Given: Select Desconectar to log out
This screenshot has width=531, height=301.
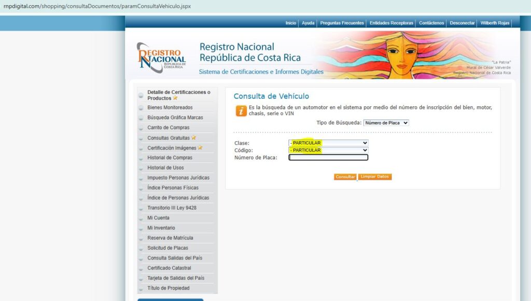Looking at the screenshot, I should 462,23.
